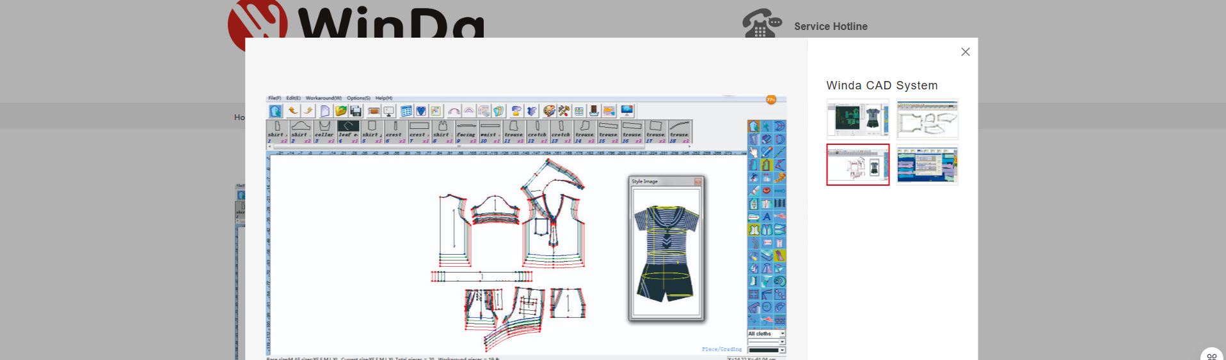Select piece 1 labeled shirt
1226x360 pixels.
pyautogui.click(x=278, y=131)
